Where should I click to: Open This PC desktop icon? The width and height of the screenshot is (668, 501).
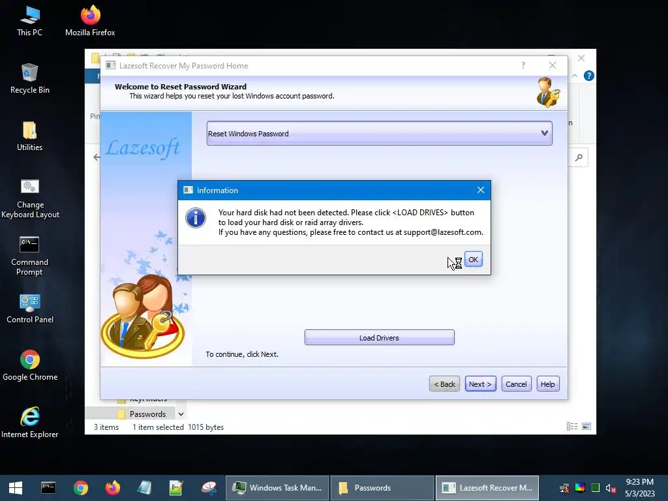pyautogui.click(x=30, y=22)
